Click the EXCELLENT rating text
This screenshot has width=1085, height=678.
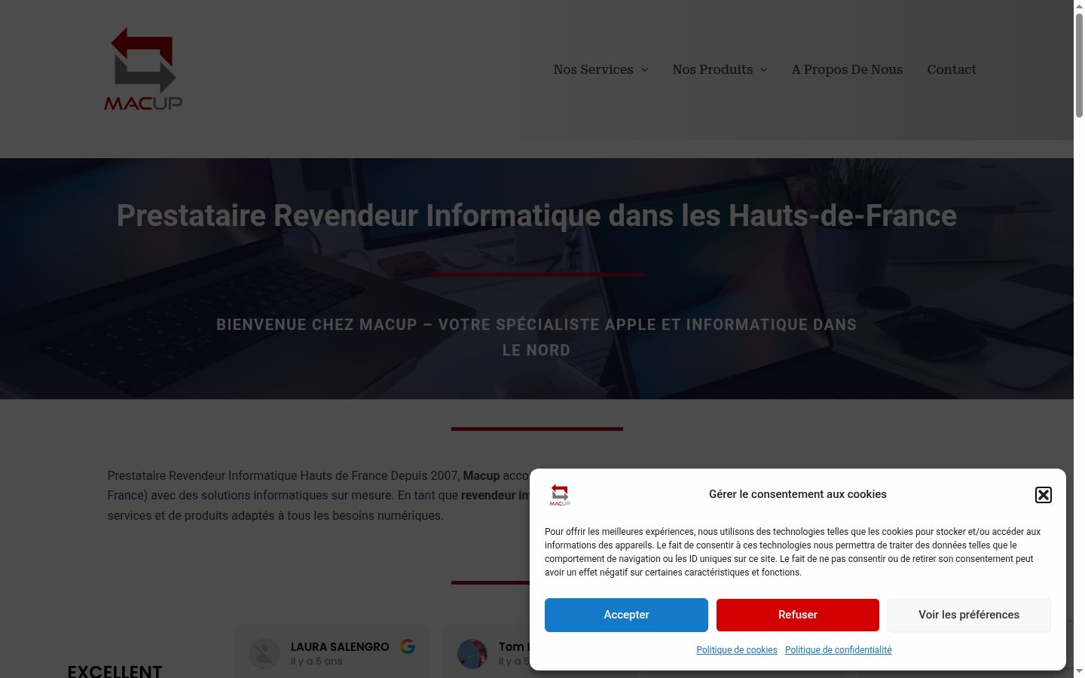115,670
